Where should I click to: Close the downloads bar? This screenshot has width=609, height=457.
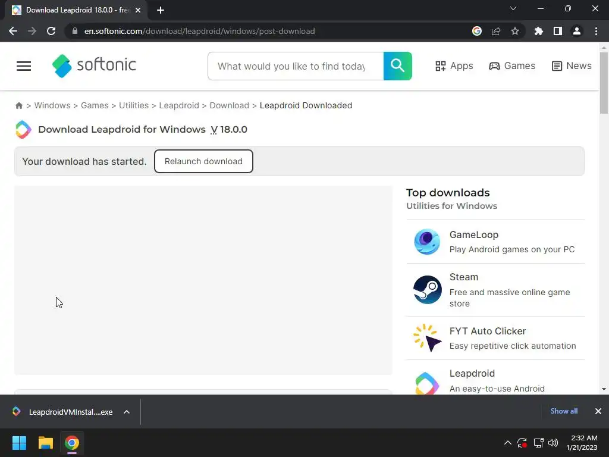[x=598, y=411]
